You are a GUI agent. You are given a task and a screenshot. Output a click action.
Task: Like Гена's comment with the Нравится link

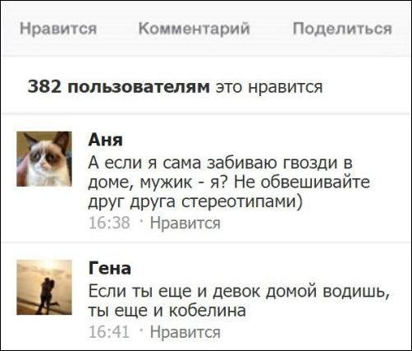click(x=185, y=332)
